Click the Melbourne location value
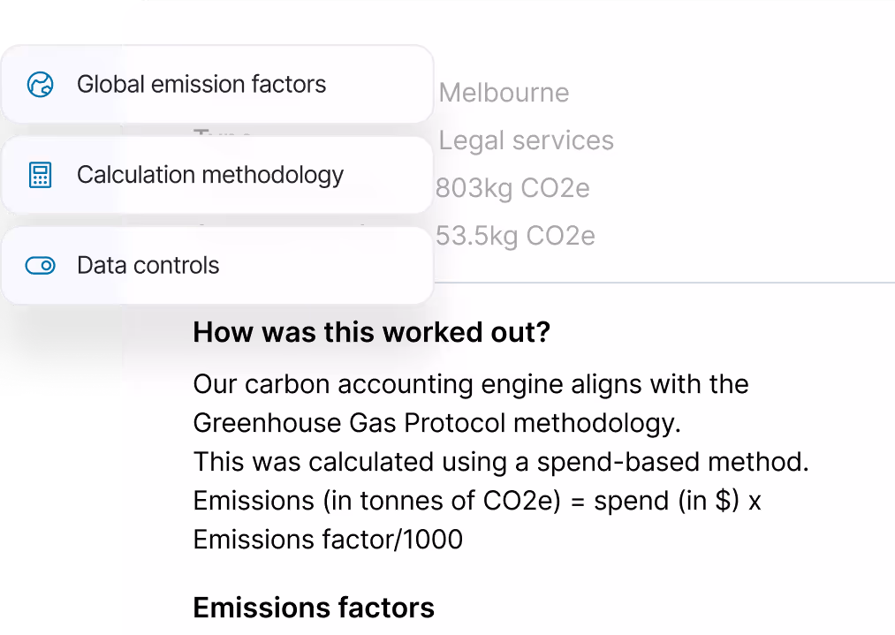895x635 pixels. (x=504, y=93)
